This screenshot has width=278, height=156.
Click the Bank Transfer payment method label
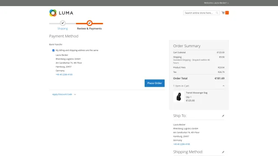[56, 45]
